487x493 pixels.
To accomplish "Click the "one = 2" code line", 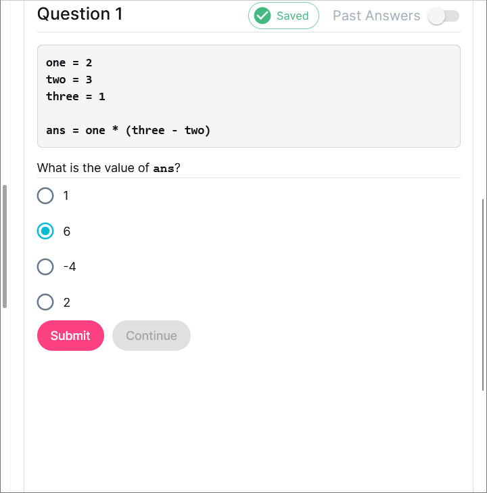I will coord(69,63).
